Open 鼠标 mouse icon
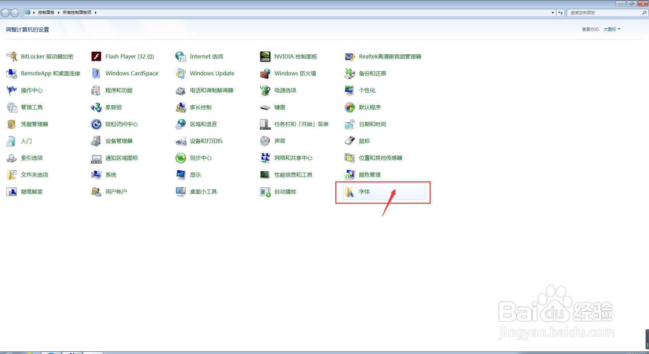This screenshot has height=354, width=649. coord(350,141)
